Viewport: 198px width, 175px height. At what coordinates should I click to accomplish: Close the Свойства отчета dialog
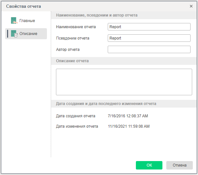click(x=191, y=6)
